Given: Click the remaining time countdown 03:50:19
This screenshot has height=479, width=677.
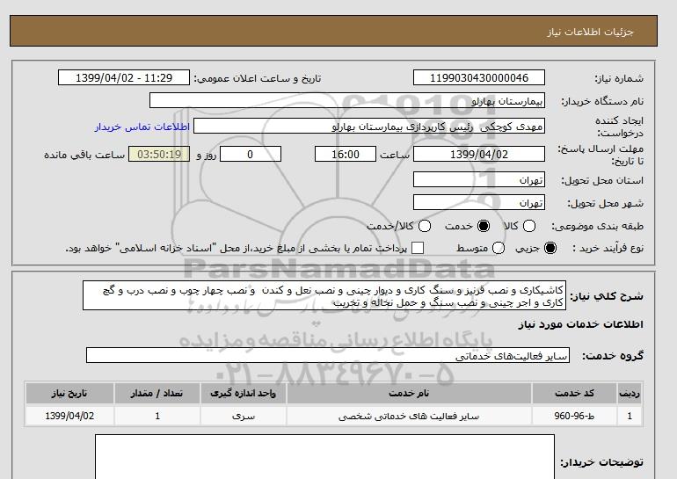Looking at the screenshot, I should (159, 154).
